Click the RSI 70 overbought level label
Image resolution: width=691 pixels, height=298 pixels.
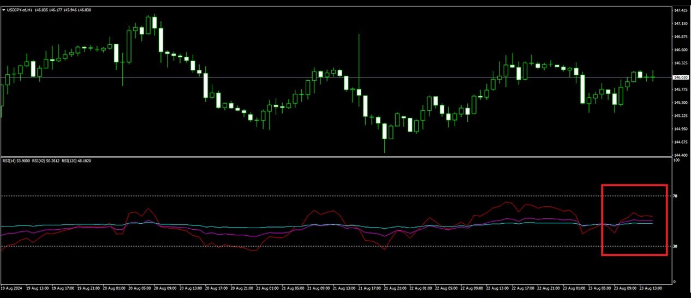click(x=675, y=195)
